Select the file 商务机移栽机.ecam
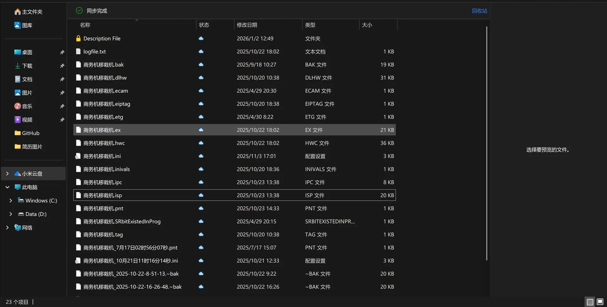 (x=235, y=91)
